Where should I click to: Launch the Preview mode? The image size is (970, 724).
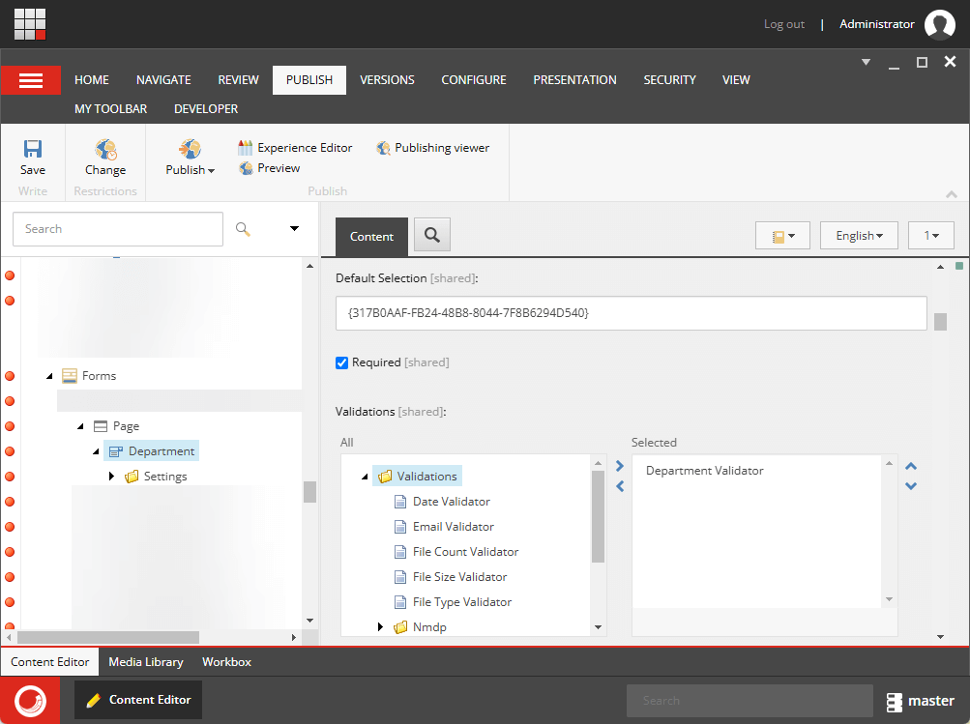tap(269, 167)
